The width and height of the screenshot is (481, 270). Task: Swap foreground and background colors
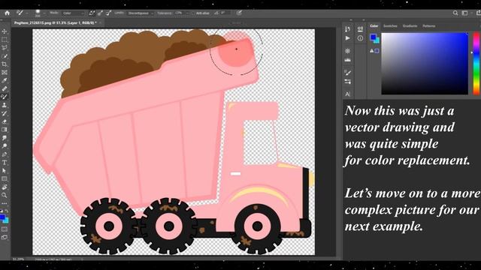point(7,211)
